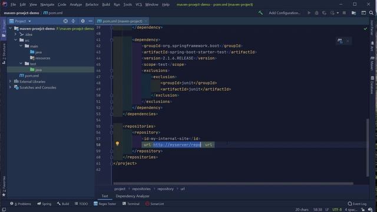This screenshot has height=212, width=377.
Task: Click the horizontal editor scrollbar
Action: (233, 183)
